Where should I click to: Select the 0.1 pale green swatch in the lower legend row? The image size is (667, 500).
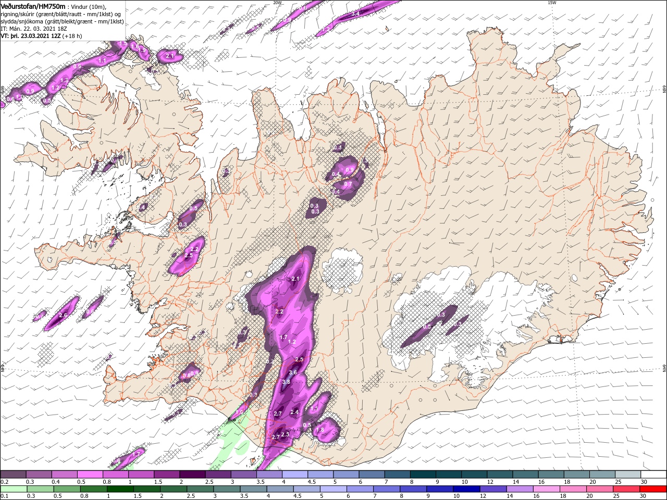tap(13, 489)
